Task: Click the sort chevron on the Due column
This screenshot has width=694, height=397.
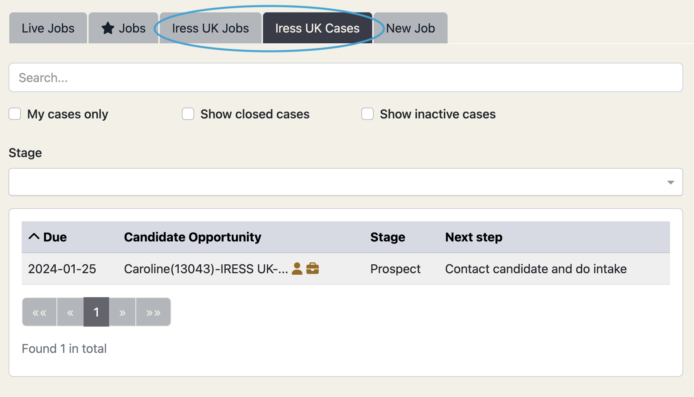Action: [34, 236]
